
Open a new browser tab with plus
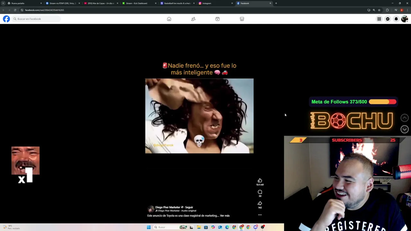coord(276,3)
